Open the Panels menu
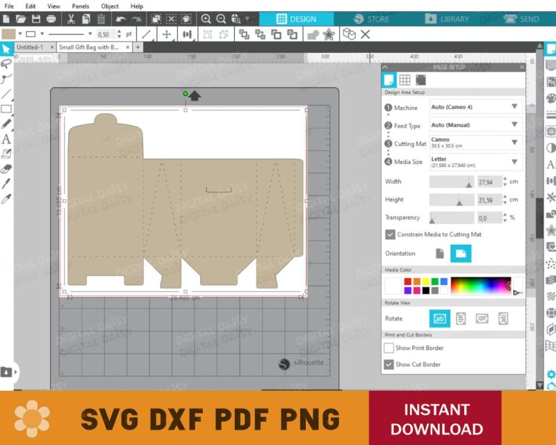The height and width of the screenshot is (445, 556). pos(80,6)
